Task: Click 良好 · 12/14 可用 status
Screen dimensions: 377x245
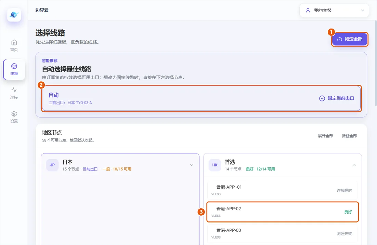Action: [260, 169]
